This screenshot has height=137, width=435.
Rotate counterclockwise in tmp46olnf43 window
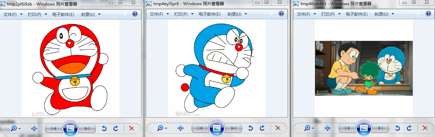[x=397, y=128]
